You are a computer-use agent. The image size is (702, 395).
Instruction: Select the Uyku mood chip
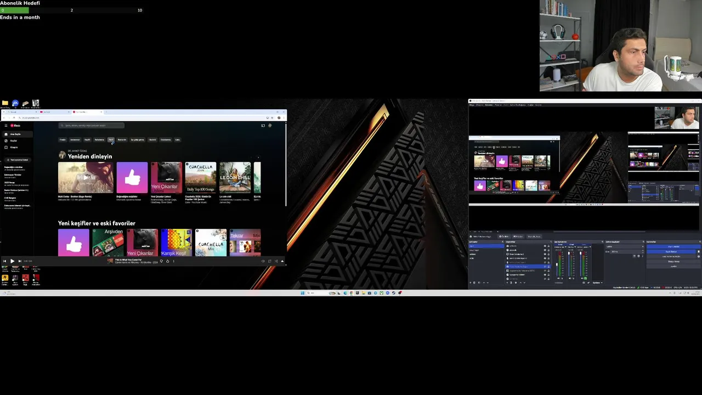pos(178,139)
